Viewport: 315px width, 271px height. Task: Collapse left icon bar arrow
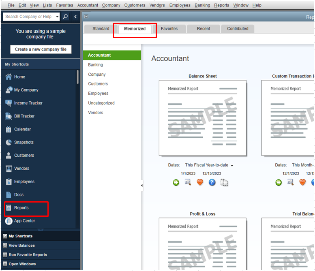click(x=75, y=17)
